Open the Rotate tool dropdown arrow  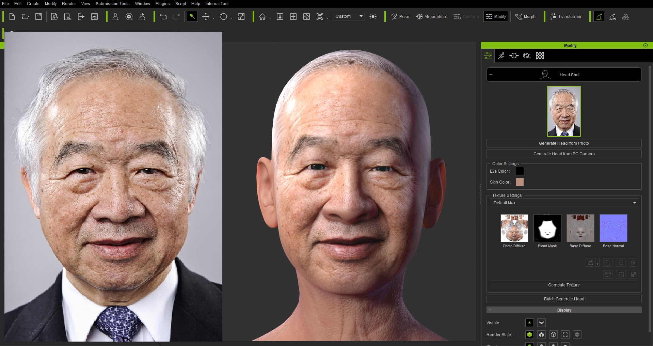(x=231, y=18)
